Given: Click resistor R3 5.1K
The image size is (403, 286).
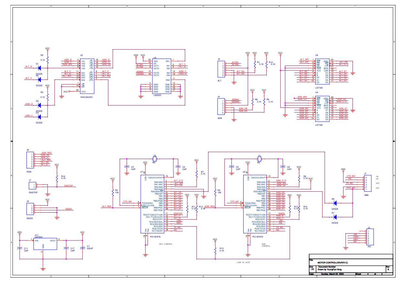Looking at the screenshot, I should [x=48, y=97].
